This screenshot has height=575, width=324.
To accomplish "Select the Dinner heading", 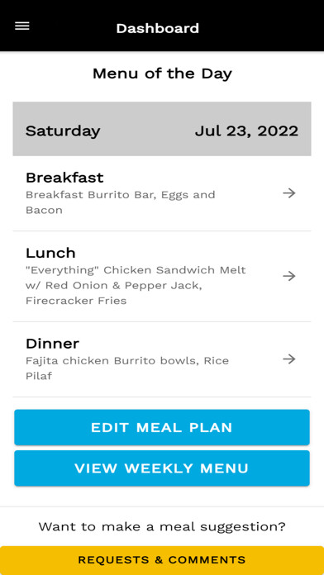I will pyautogui.click(x=52, y=344).
